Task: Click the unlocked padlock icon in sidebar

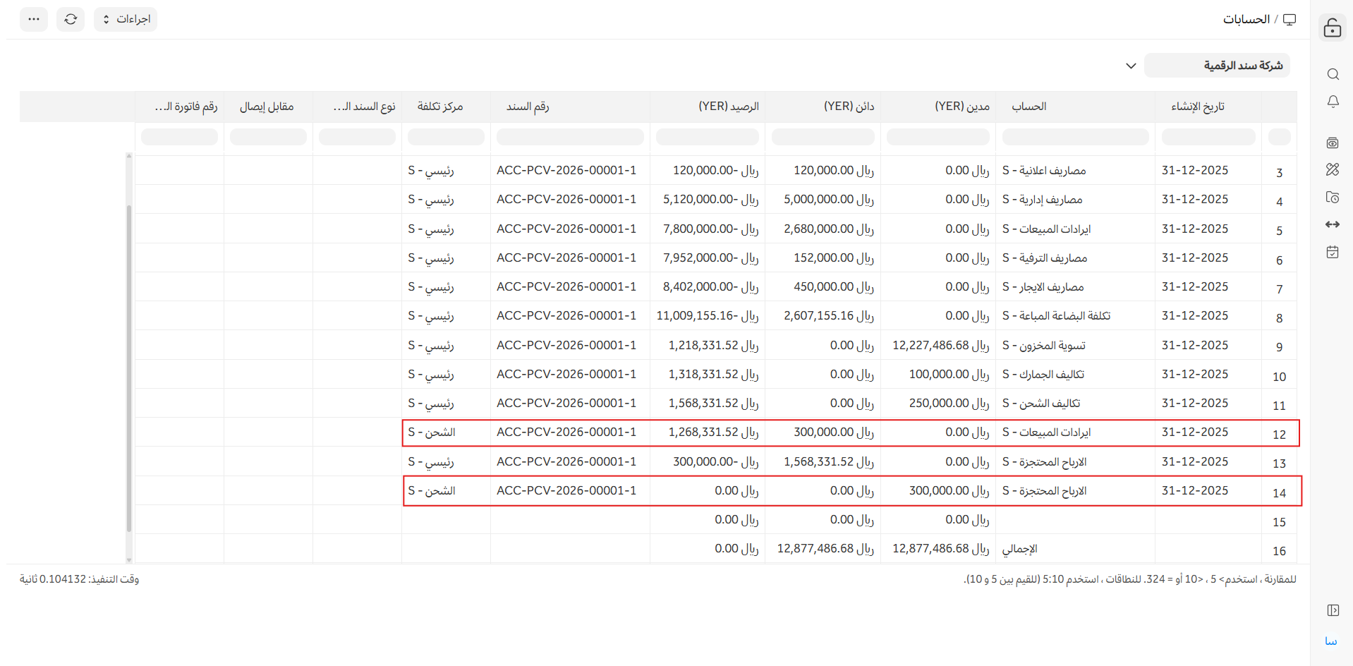Action: point(1332,28)
